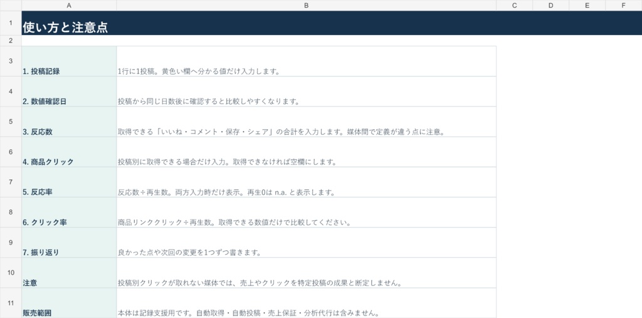
Task: Select row 7 header
Action: 11,182
